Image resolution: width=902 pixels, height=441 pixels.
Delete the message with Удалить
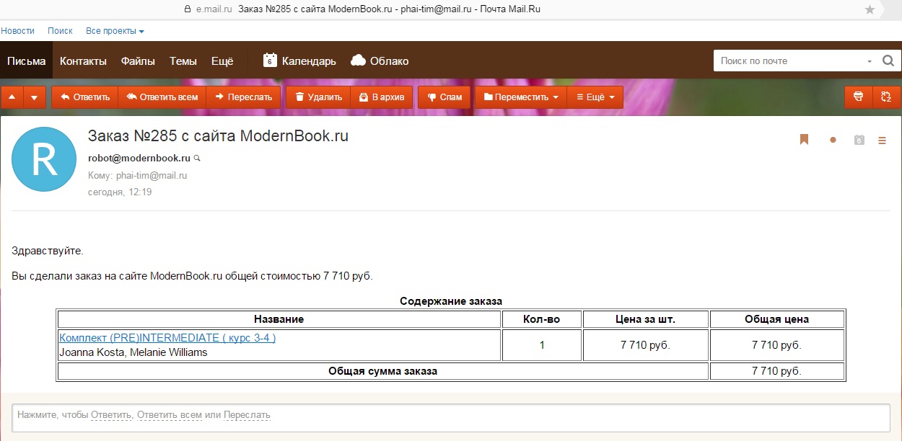(x=318, y=97)
